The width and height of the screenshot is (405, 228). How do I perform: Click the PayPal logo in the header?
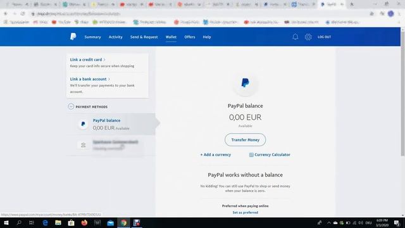[73, 37]
